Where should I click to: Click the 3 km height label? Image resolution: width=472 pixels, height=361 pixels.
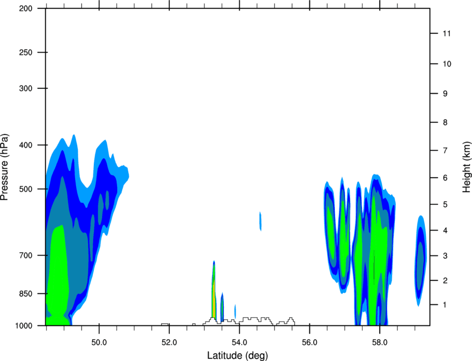click(x=445, y=256)
